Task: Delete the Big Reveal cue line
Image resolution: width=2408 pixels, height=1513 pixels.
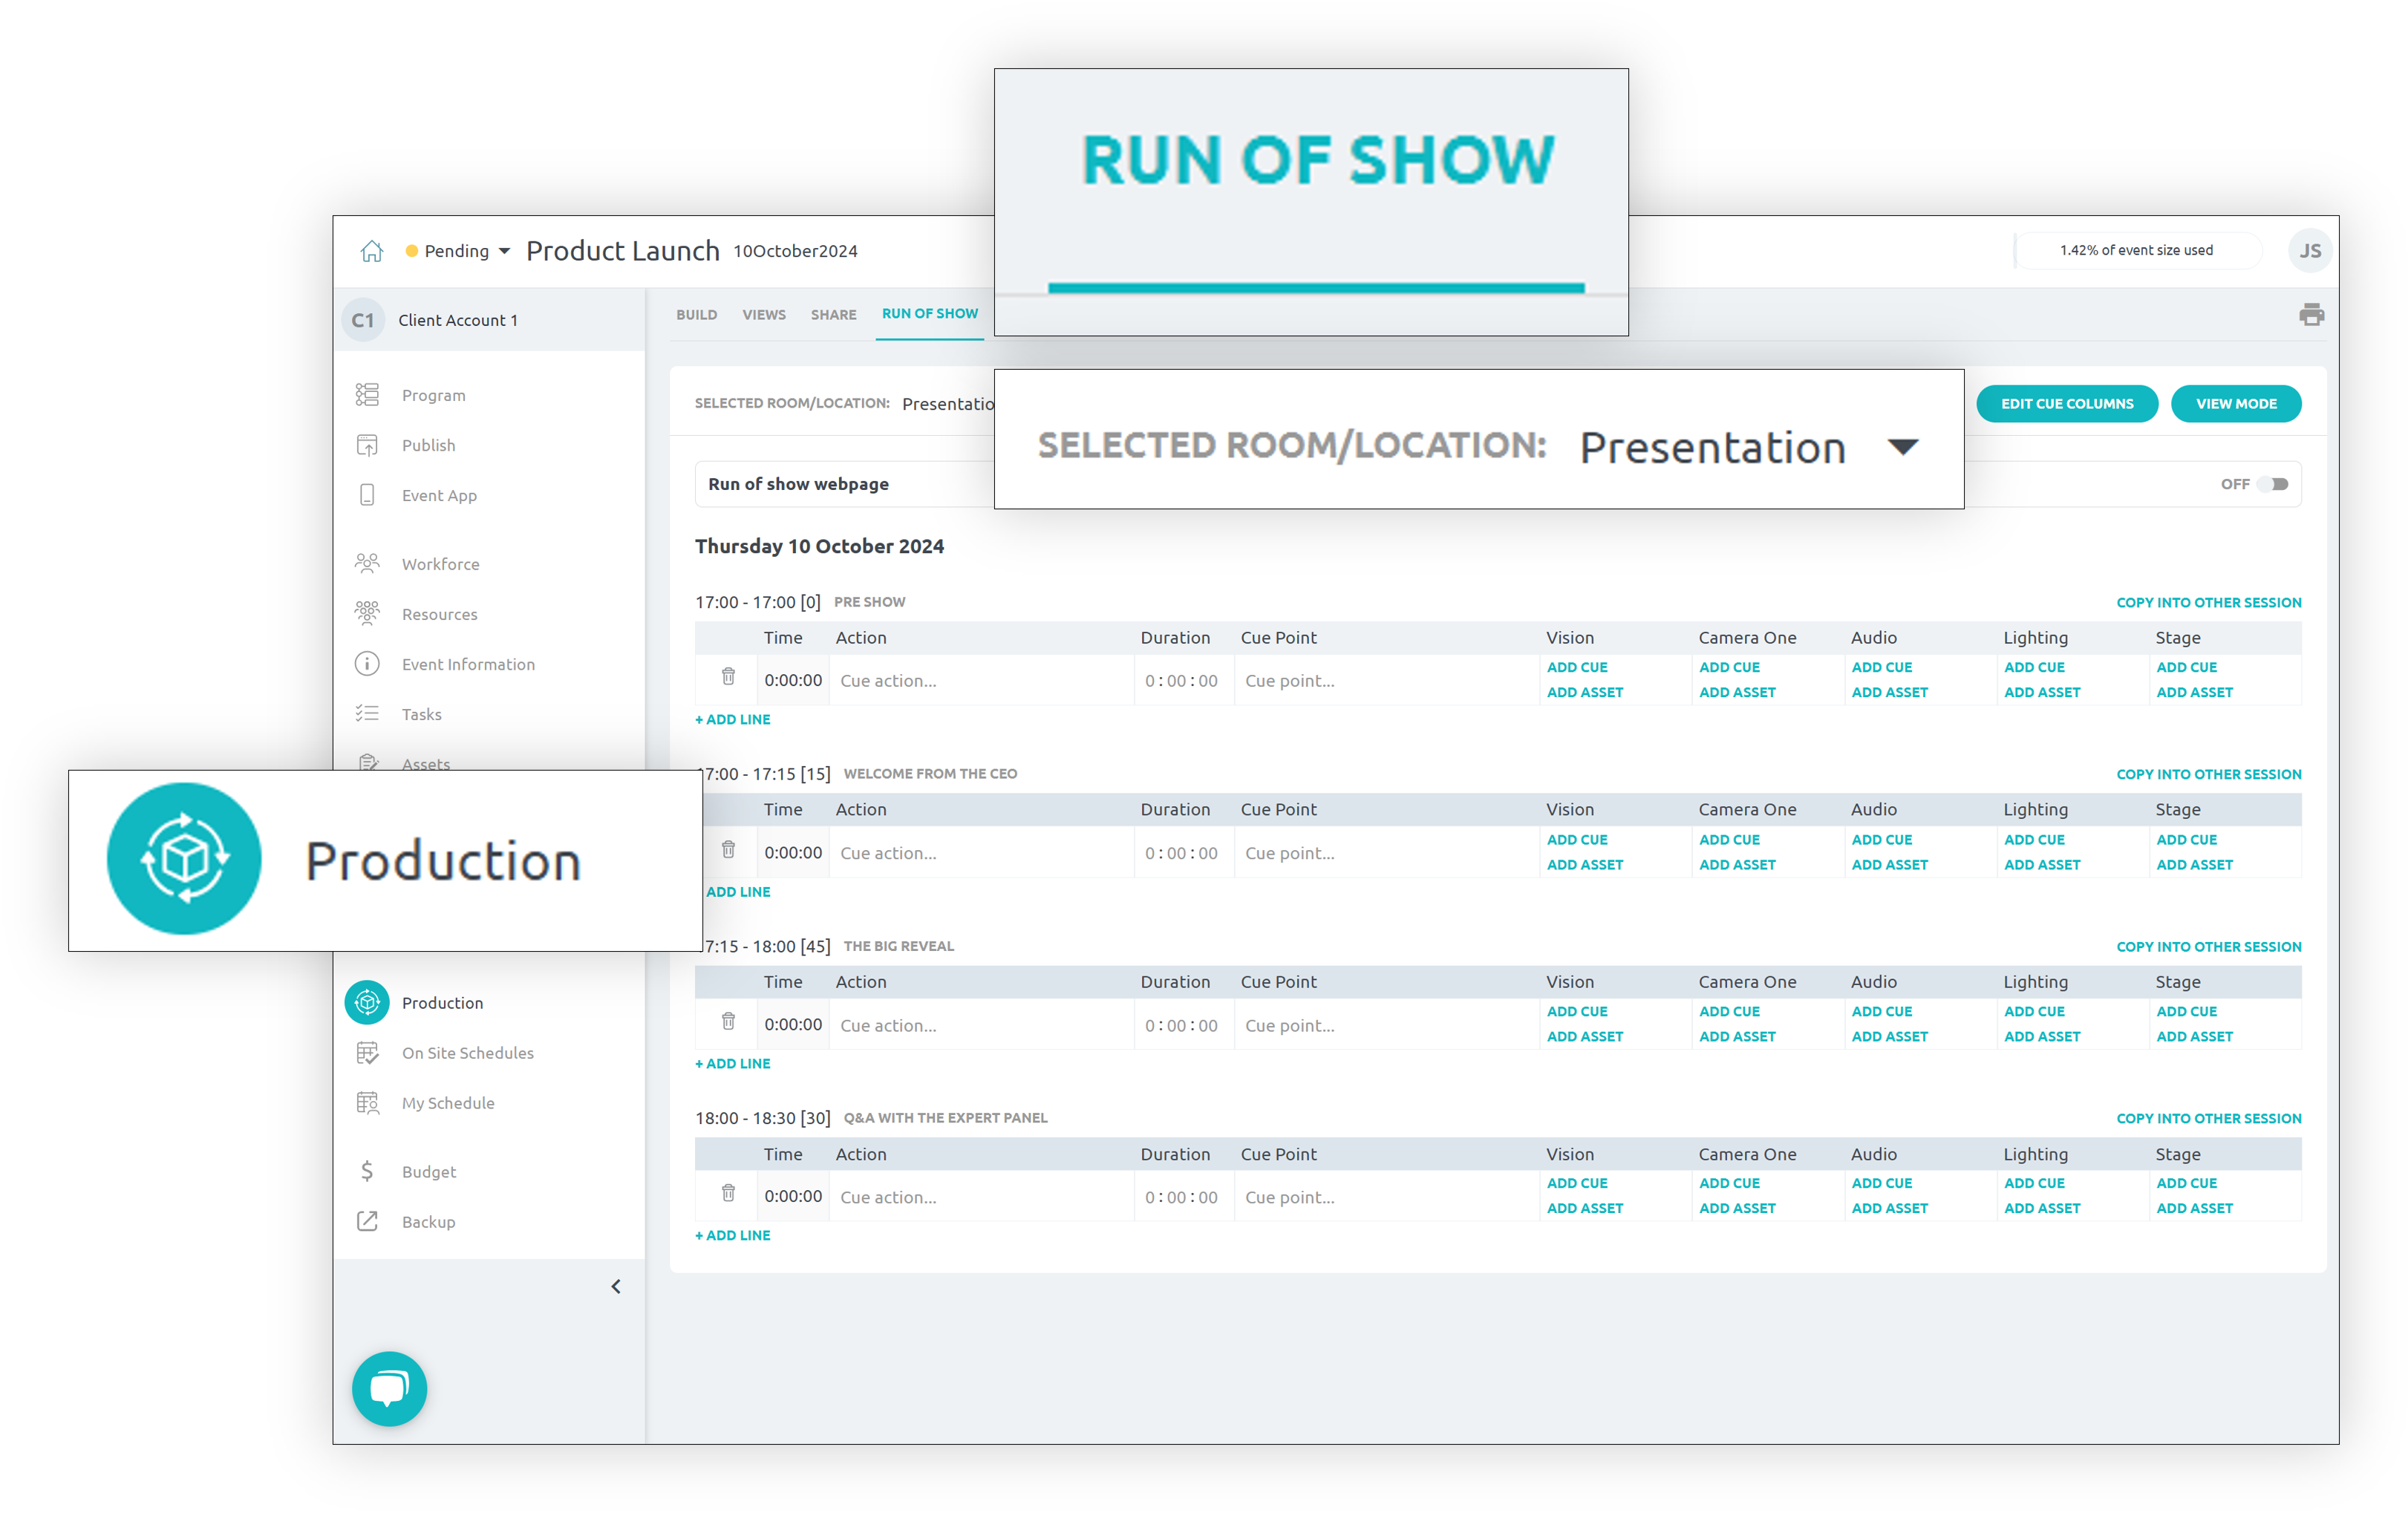Action: tap(728, 1022)
